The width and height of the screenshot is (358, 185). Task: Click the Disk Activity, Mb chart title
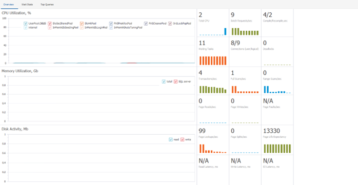(x=15, y=129)
